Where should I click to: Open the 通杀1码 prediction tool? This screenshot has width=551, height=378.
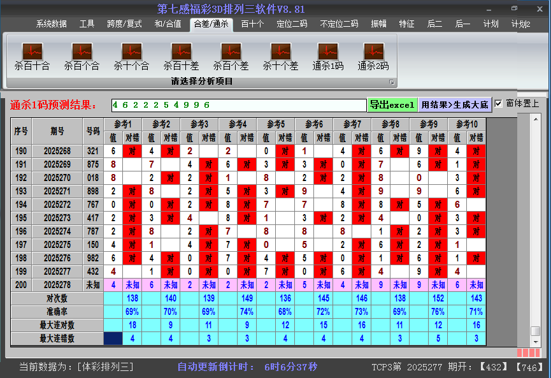coord(327,54)
